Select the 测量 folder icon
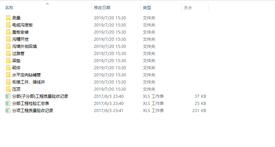 click(8, 18)
